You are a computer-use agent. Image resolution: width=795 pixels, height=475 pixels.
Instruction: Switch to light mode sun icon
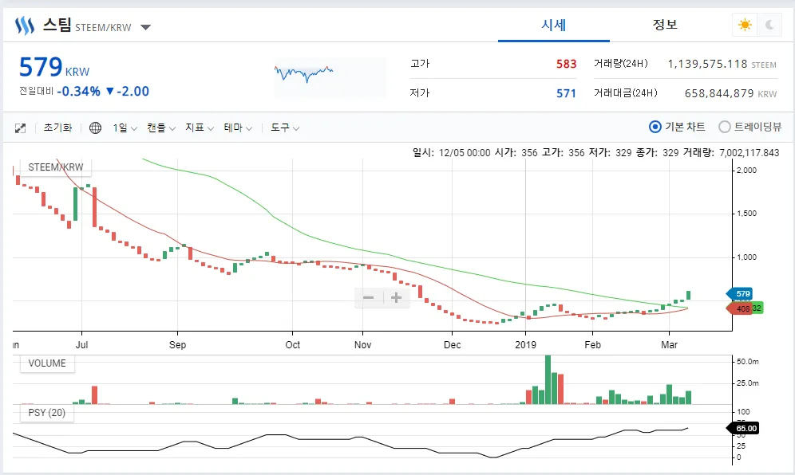pyautogui.click(x=745, y=25)
